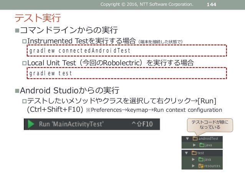245x184 pixels.
Task: Expand the java folder under test
Action: [x=193, y=159]
